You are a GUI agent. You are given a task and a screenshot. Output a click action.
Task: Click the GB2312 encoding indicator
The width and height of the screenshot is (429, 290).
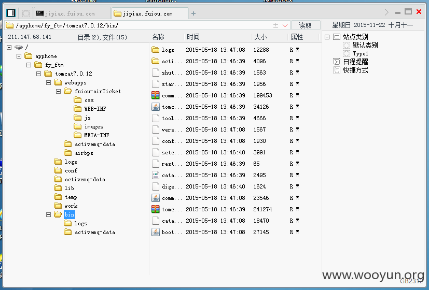411,281
